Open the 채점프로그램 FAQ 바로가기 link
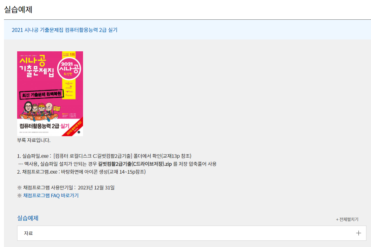This screenshot has height=247, width=371. [51, 195]
